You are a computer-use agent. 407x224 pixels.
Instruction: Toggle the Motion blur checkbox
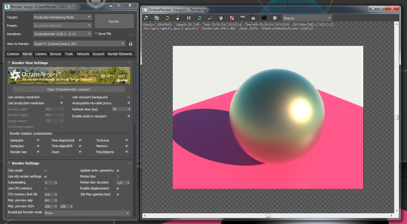(118, 177)
